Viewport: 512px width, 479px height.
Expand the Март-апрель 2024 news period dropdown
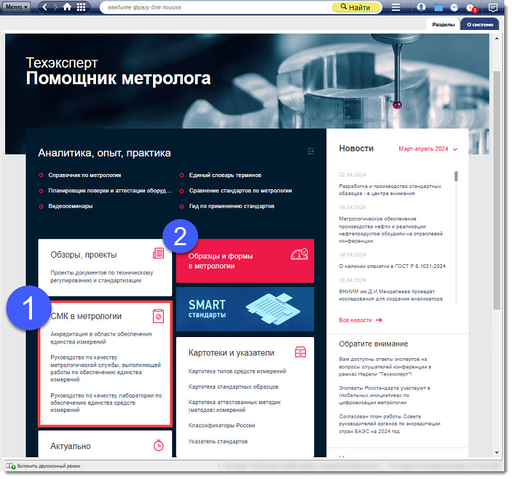428,149
